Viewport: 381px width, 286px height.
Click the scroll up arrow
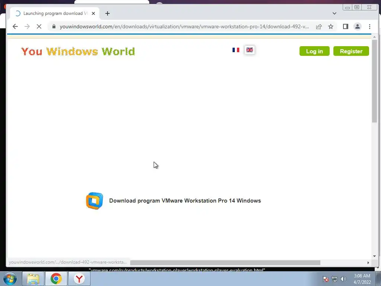[374, 37]
